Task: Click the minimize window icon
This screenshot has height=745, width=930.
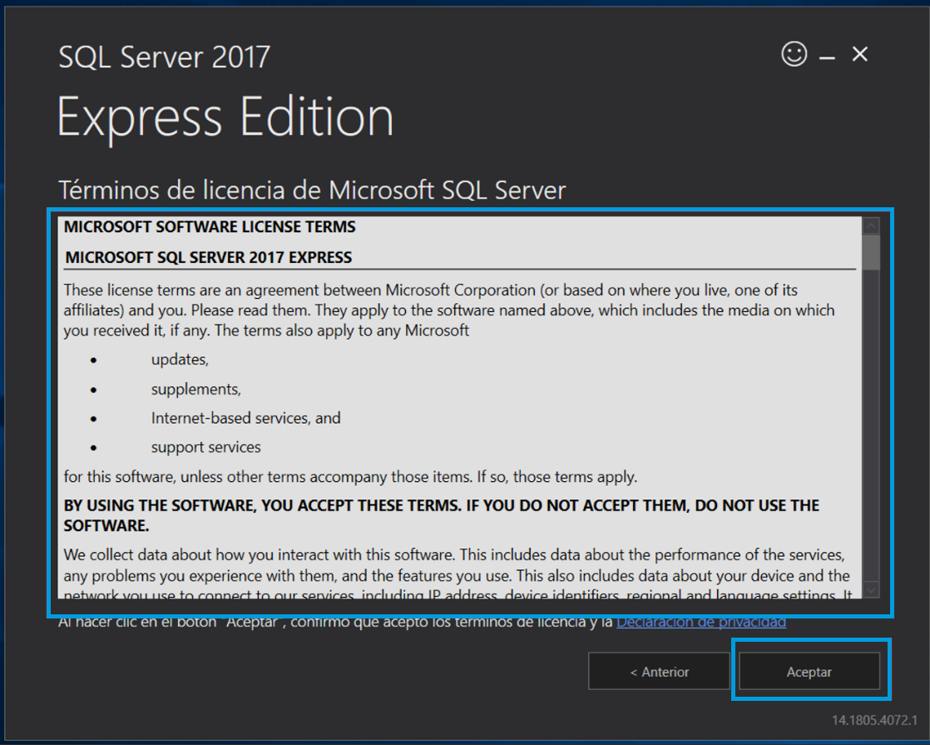Action: point(827,53)
